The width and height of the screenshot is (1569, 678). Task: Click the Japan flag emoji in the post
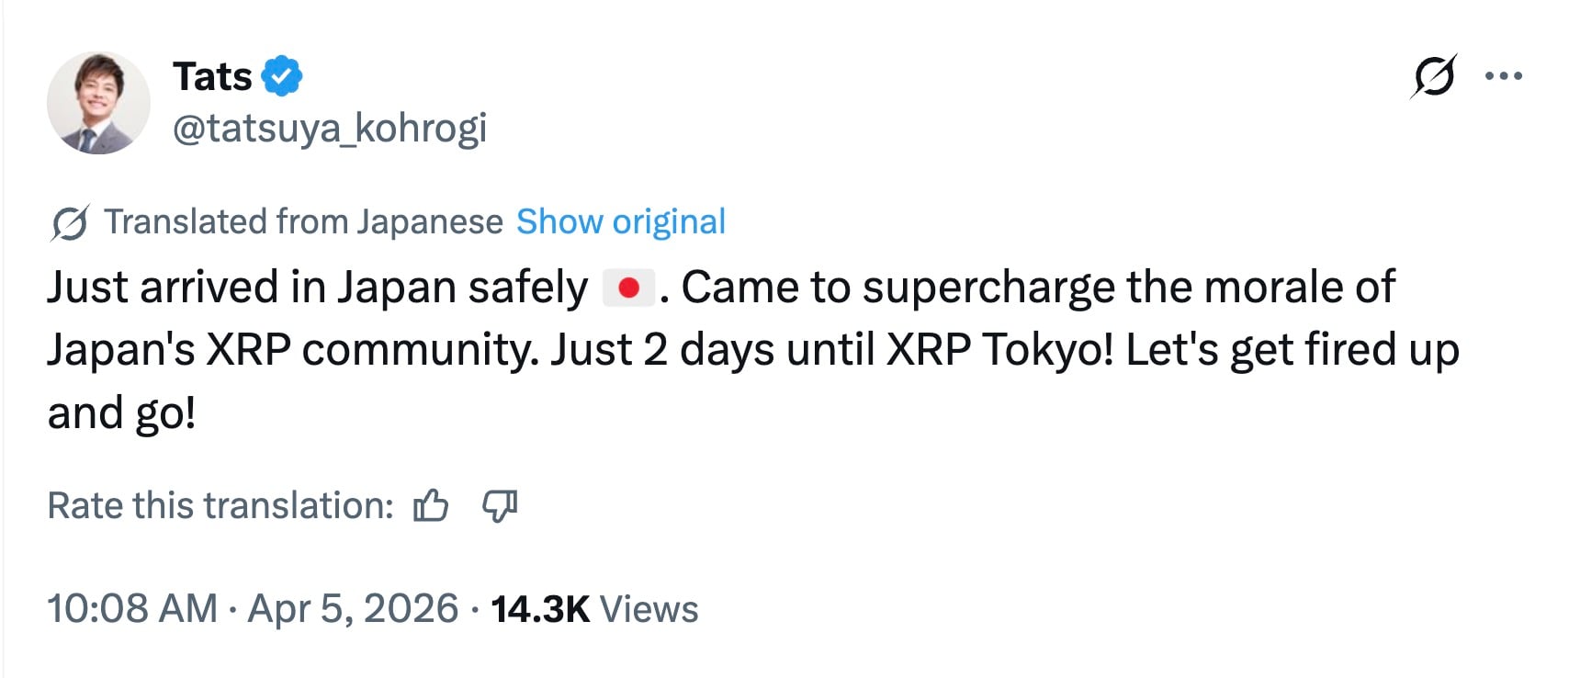(628, 288)
